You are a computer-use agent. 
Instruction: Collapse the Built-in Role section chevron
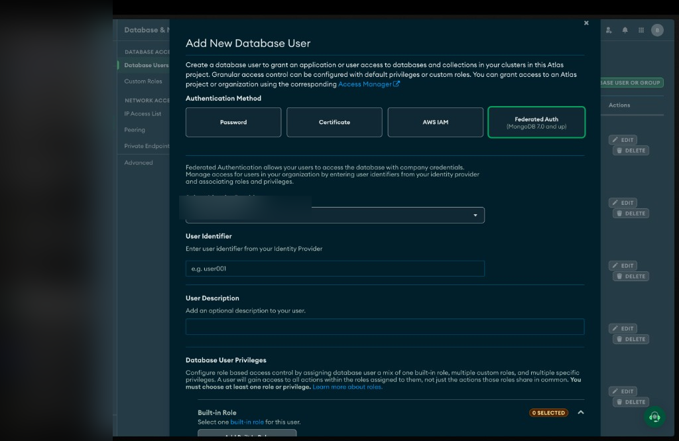tap(581, 412)
